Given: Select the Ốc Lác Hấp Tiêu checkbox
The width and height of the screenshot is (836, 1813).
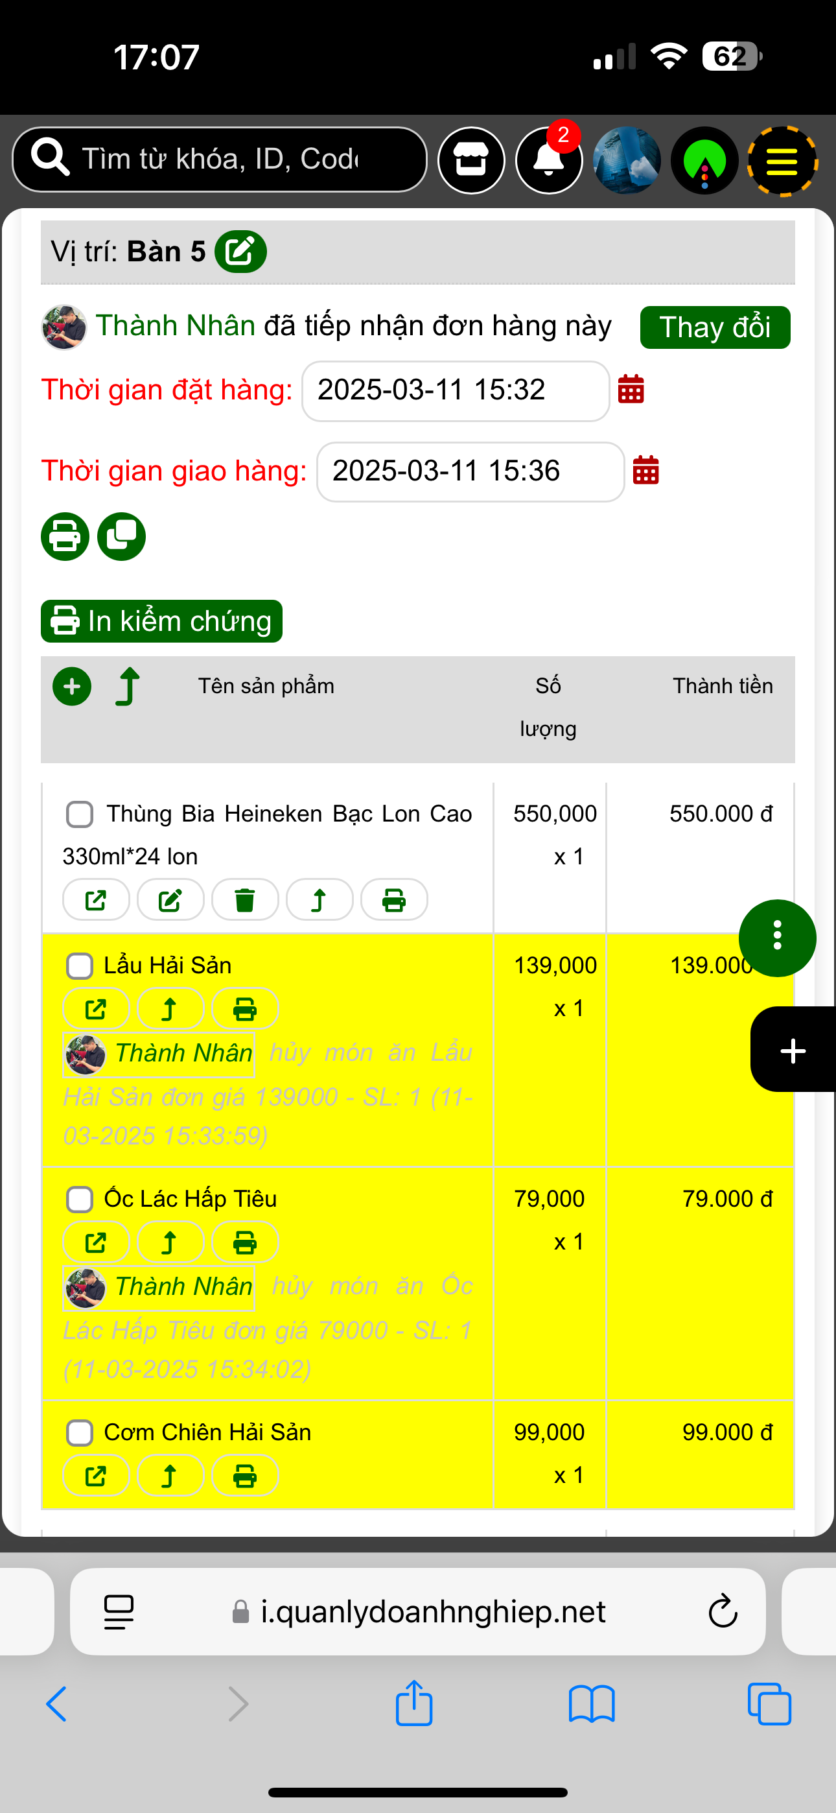Looking at the screenshot, I should (x=80, y=1200).
